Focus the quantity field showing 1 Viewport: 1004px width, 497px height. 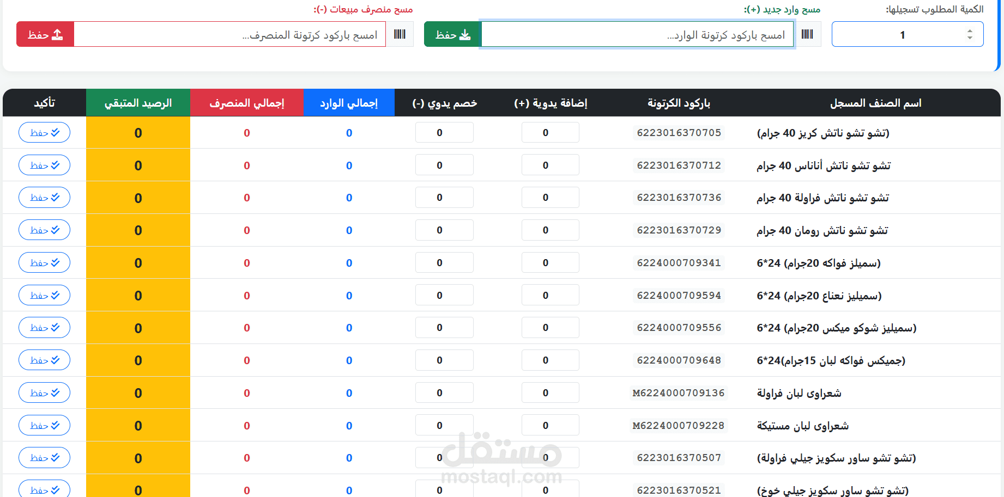click(908, 34)
